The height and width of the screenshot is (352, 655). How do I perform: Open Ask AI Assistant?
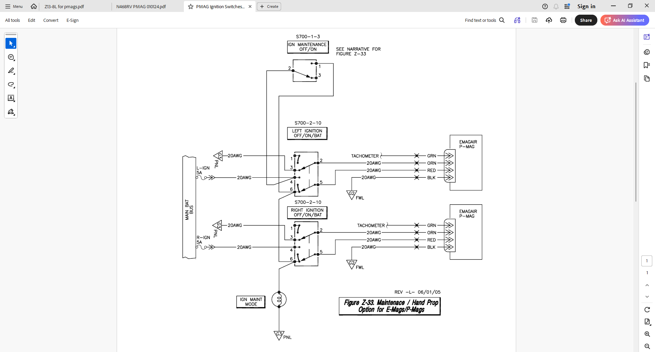[x=625, y=20]
